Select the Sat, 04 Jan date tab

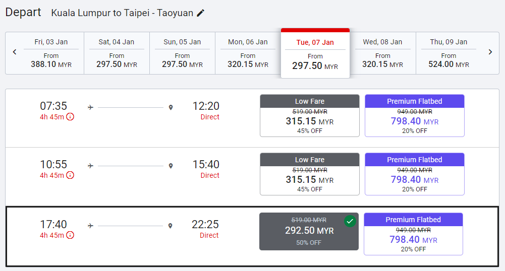[117, 53]
